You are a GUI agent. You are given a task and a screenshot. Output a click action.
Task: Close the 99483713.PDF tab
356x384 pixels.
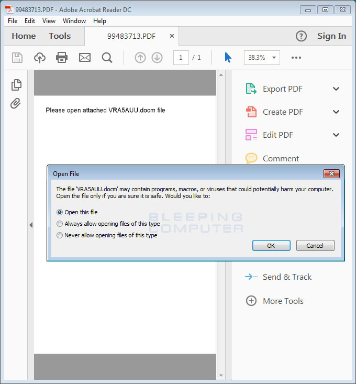point(172,36)
